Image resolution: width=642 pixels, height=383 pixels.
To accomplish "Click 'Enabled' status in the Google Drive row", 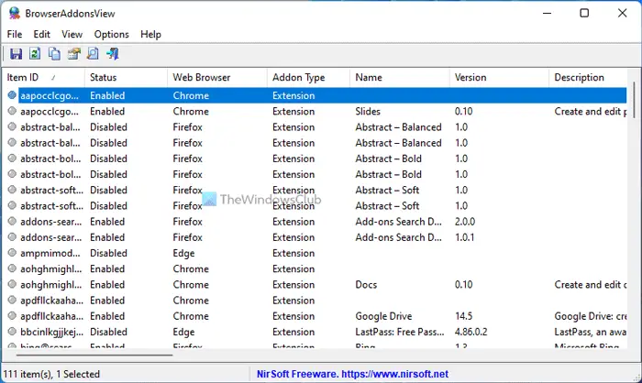I will (107, 316).
